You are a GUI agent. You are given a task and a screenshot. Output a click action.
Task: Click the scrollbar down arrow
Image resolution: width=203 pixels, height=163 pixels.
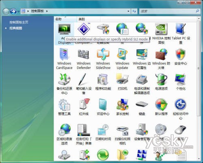pyautogui.click(x=199, y=159)
